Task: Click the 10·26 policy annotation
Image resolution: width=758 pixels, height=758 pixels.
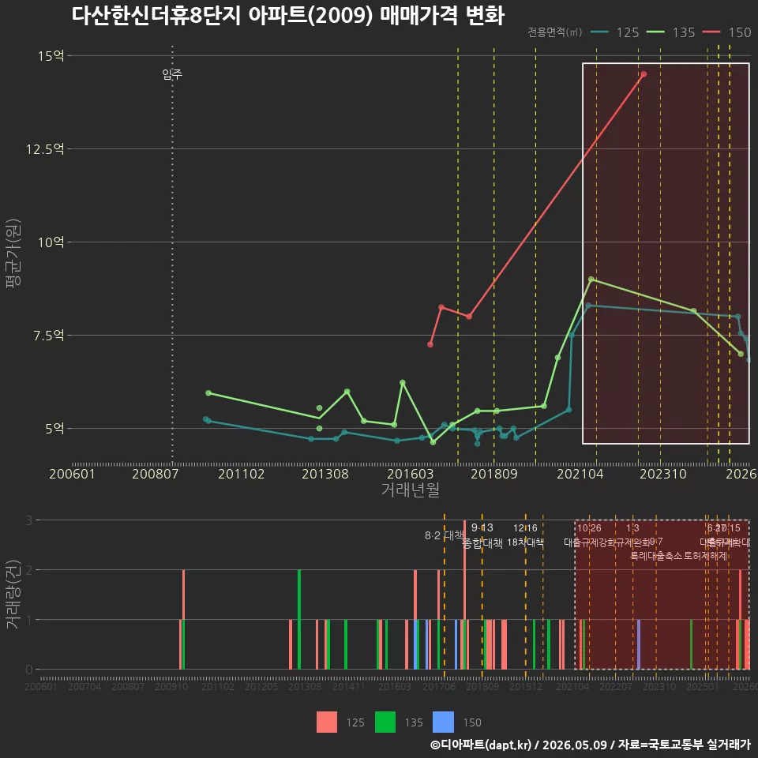Action: click(x=589, y=528)
